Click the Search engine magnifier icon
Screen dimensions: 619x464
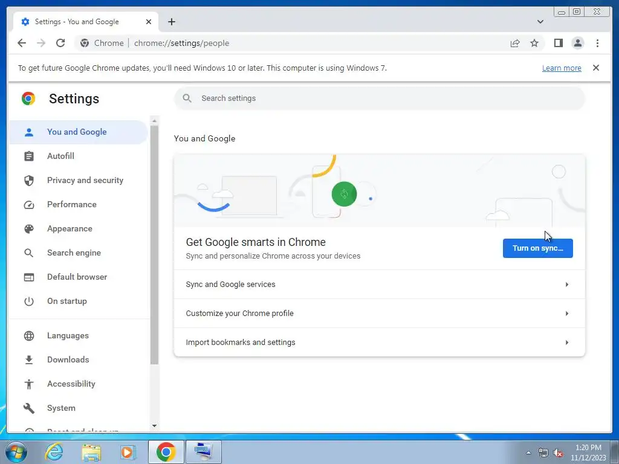[29, 253]
